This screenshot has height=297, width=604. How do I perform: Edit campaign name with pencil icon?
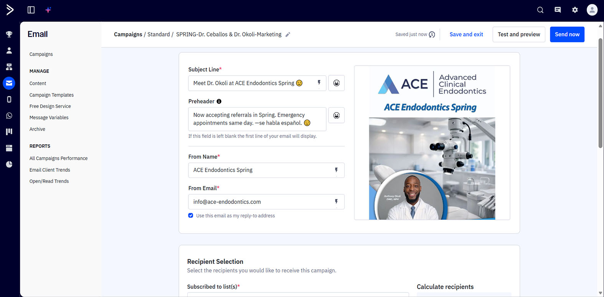pyautogui.click(x=288, y=35)
